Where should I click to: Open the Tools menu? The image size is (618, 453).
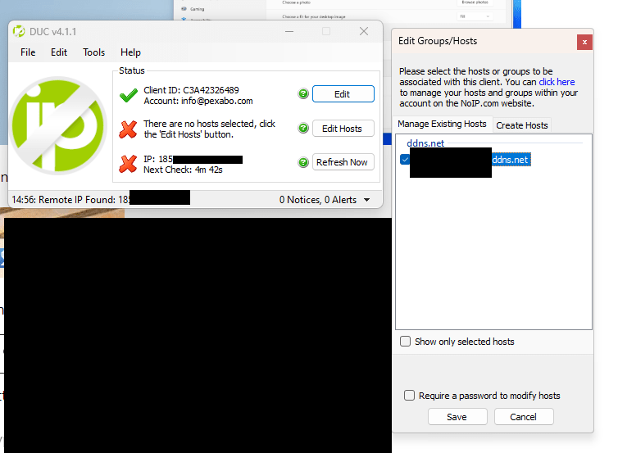pyautogui.click(x=93, y=52)
